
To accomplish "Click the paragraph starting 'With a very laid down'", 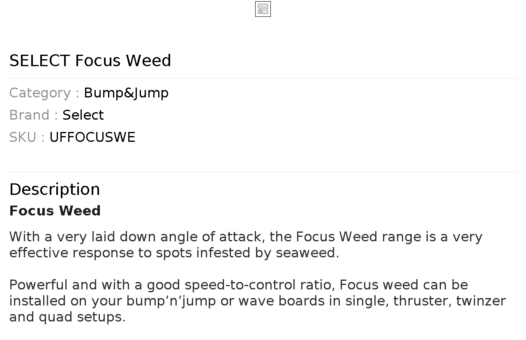I will 245,244.
